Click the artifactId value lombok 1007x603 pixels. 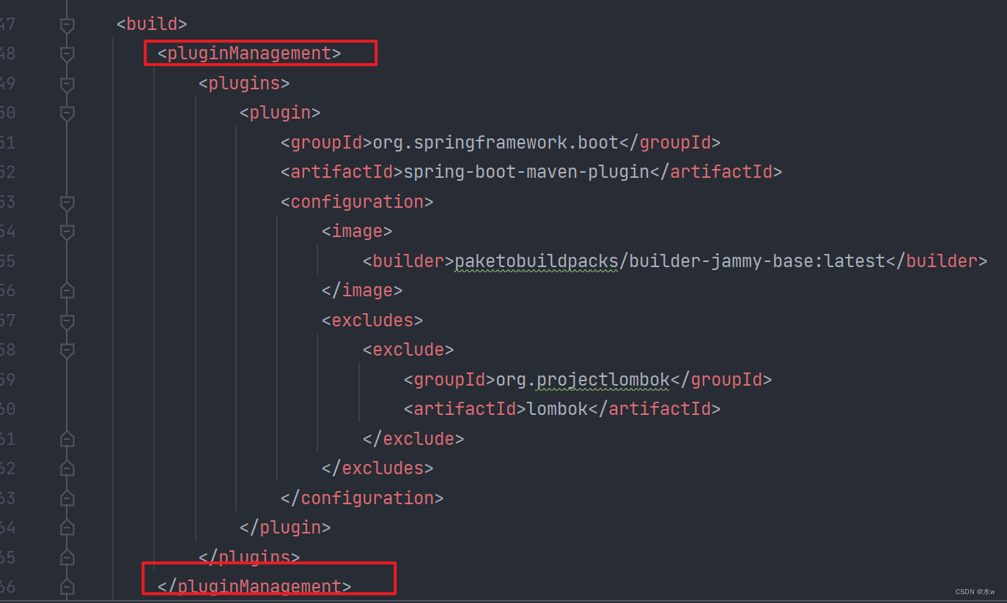click(558, 408)
